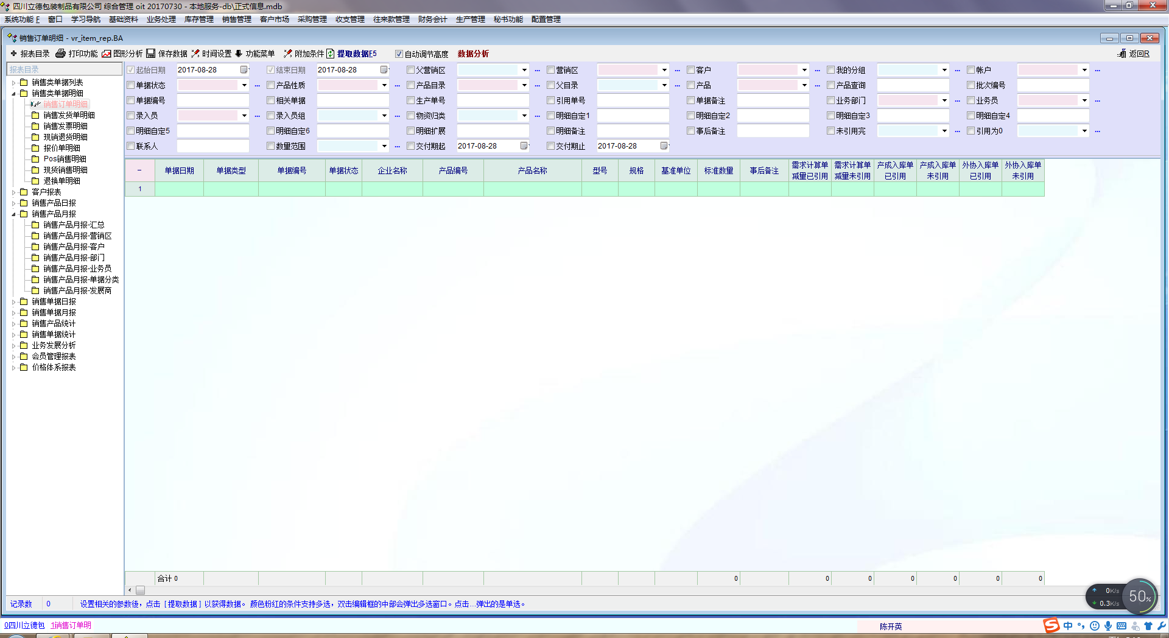Screen dimensions: 1169x638
Task: Click the 功能菜单 down arrow icon
Action: coord(239,54)
